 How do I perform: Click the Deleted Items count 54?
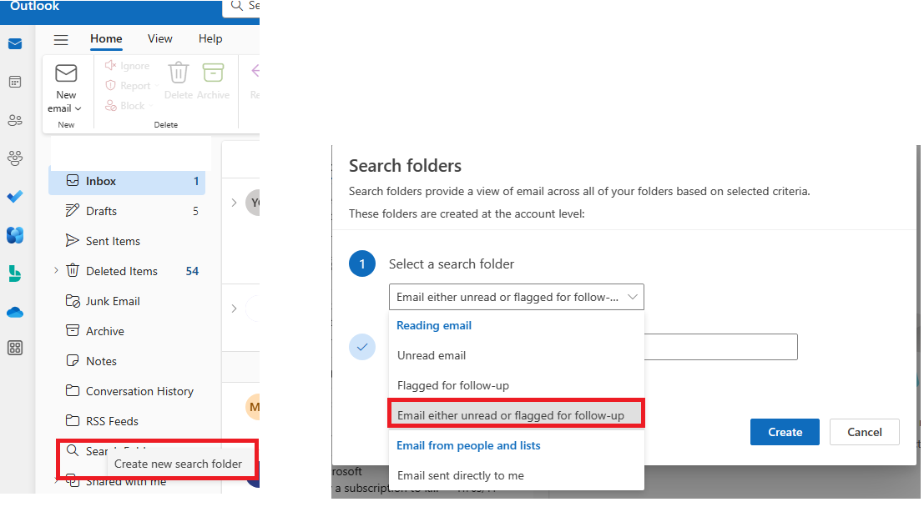[192, 271]
